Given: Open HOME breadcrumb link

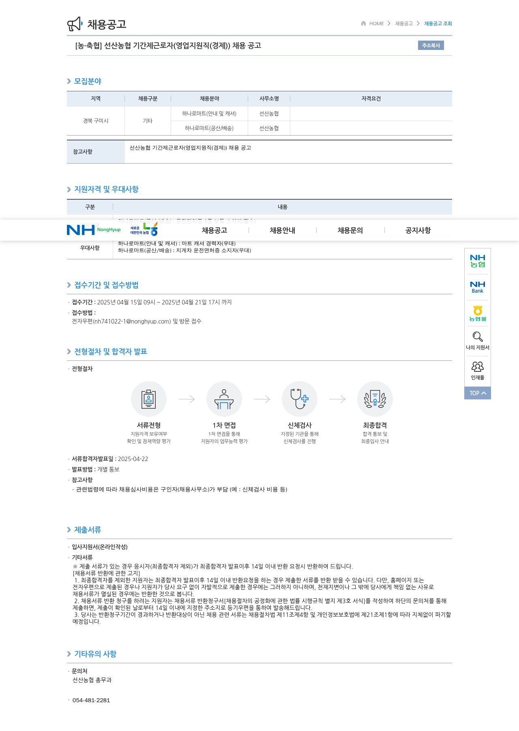Looking at the screenshot, I should tap(376, 24).
